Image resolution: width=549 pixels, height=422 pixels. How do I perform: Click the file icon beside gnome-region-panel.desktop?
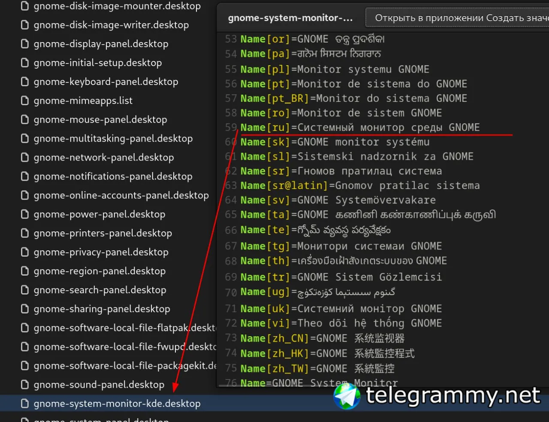click(25, 271)
